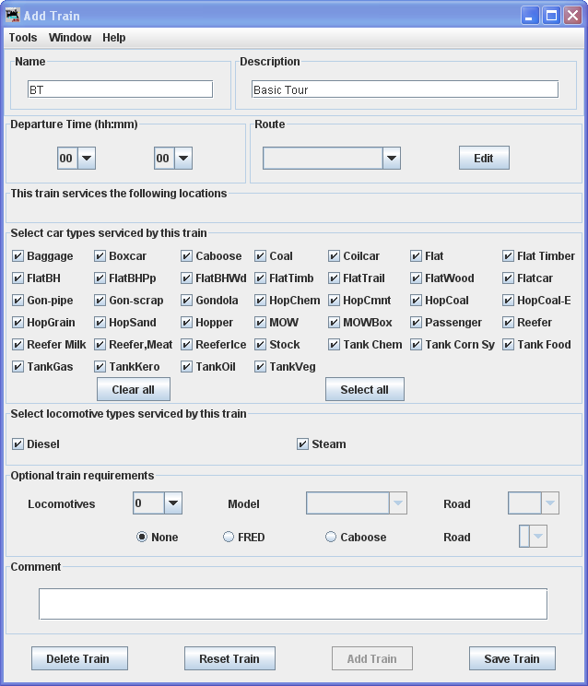Toggle the Caboose car type checkbox
Image resolution: width=588 pixels, height=686 pixels.
pos(187,256)
